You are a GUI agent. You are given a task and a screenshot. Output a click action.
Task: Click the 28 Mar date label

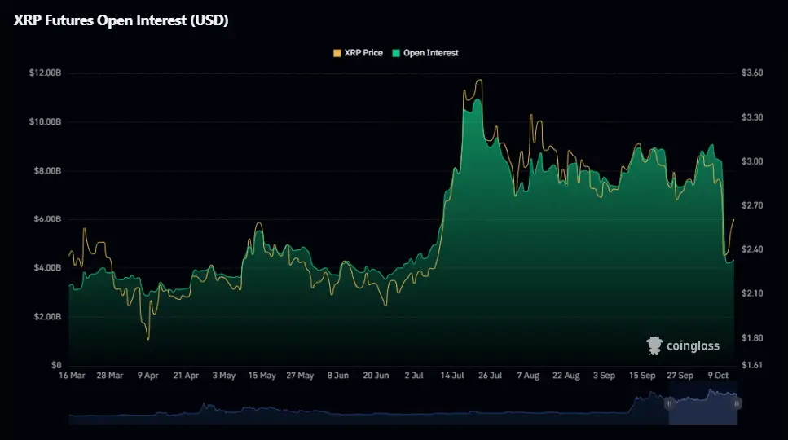(x=109, y=375)
